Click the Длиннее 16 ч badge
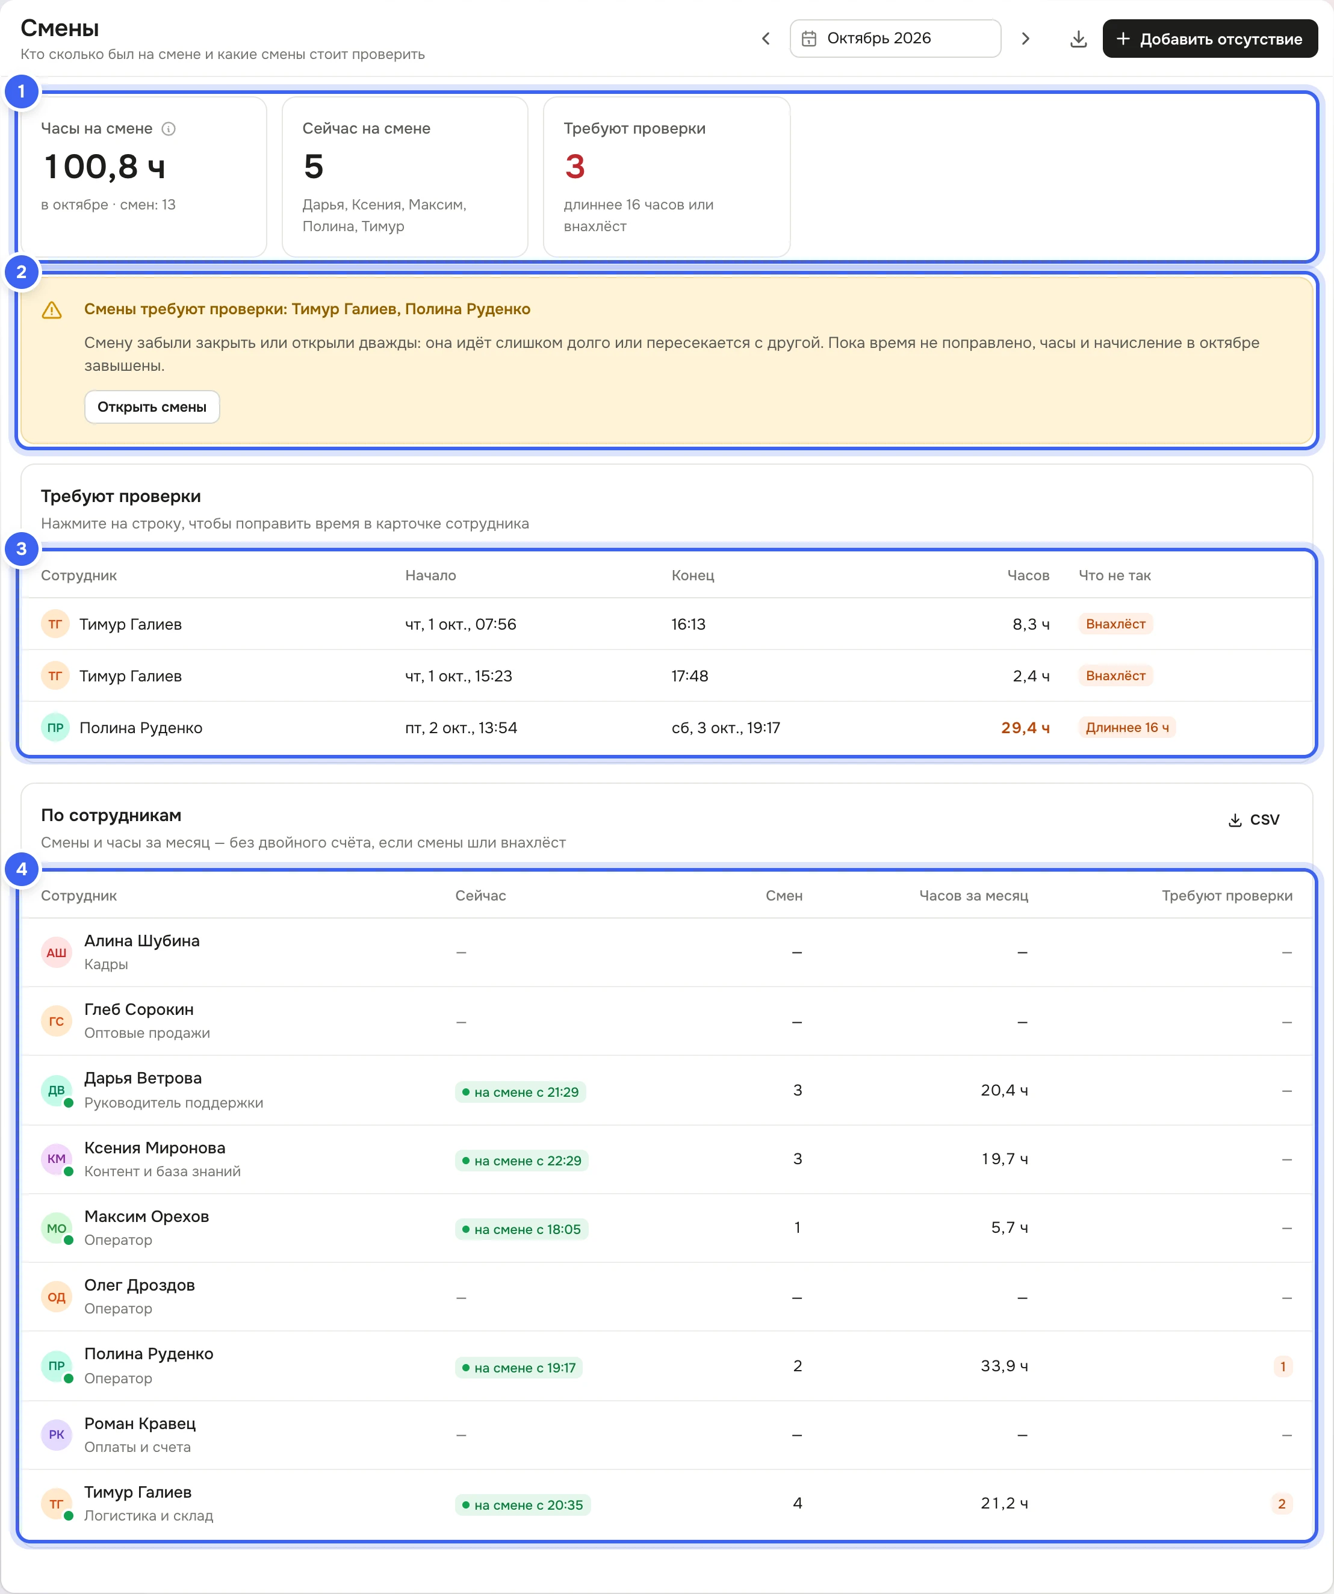 [x=1127, y=727]
